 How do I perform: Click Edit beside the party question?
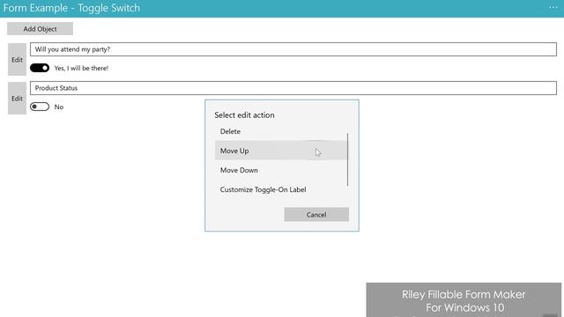point(17,60)
